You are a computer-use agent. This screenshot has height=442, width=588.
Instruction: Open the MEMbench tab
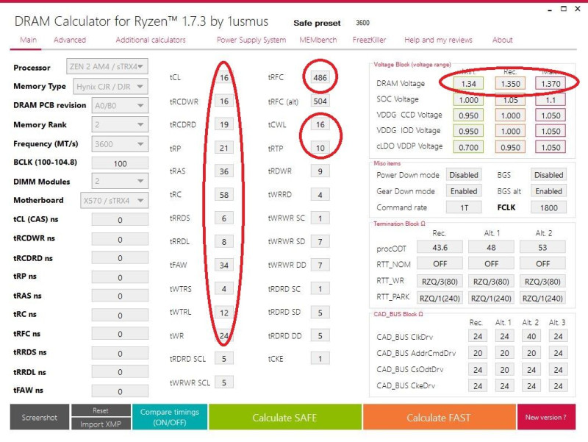(318, 40)
